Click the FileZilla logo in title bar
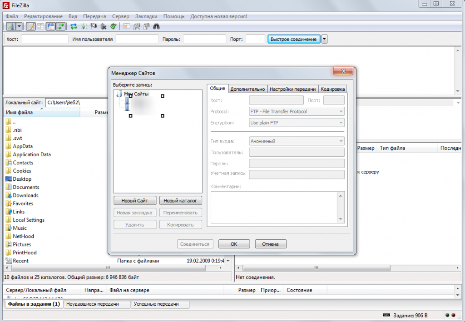The height and width of the screenshot is (322, 465). [6, 5]
